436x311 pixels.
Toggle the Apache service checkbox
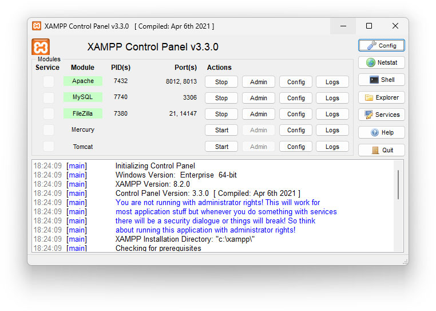click(49, 81)
